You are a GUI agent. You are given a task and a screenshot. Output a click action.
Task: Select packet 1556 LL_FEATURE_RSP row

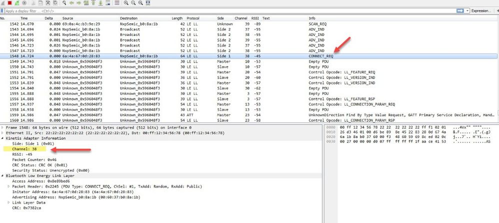[248, 99]
